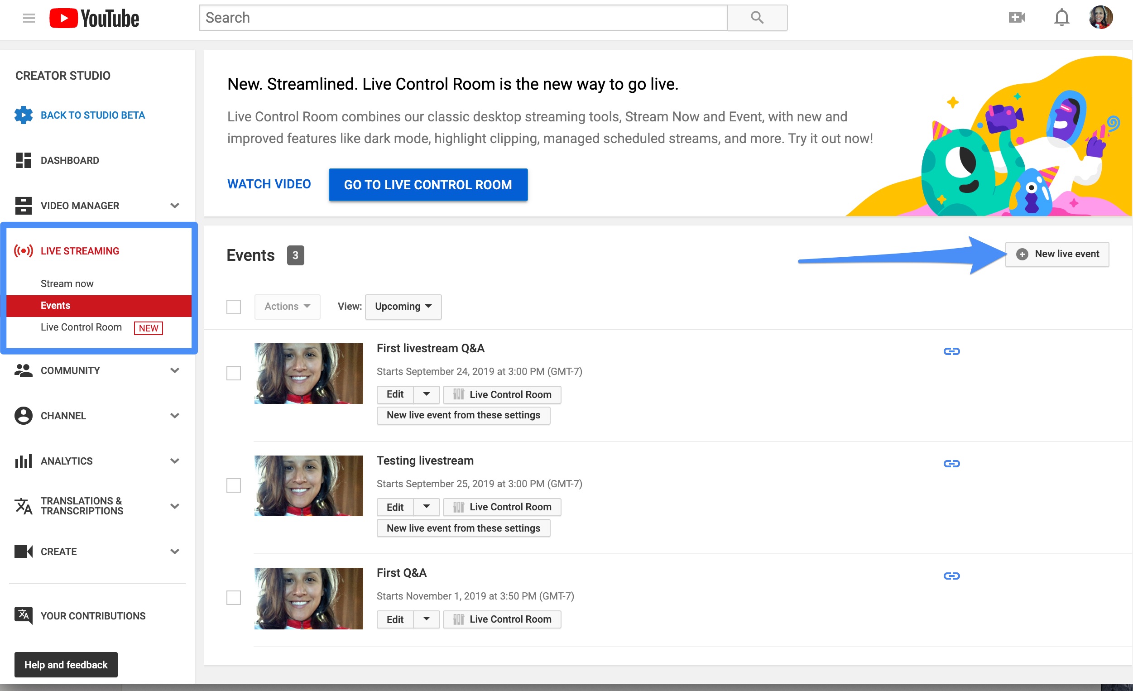Image resolution: width=1133 pixels, height=691 pixels.
Task: Open the create video camera icon
Action: (1017, 18)
